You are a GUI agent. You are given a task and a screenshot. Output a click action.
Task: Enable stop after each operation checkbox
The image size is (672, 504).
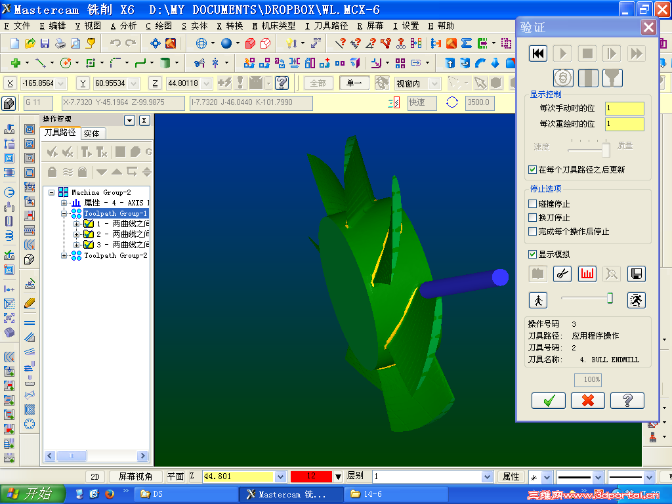pyautogui.click(x=532, y=231)
